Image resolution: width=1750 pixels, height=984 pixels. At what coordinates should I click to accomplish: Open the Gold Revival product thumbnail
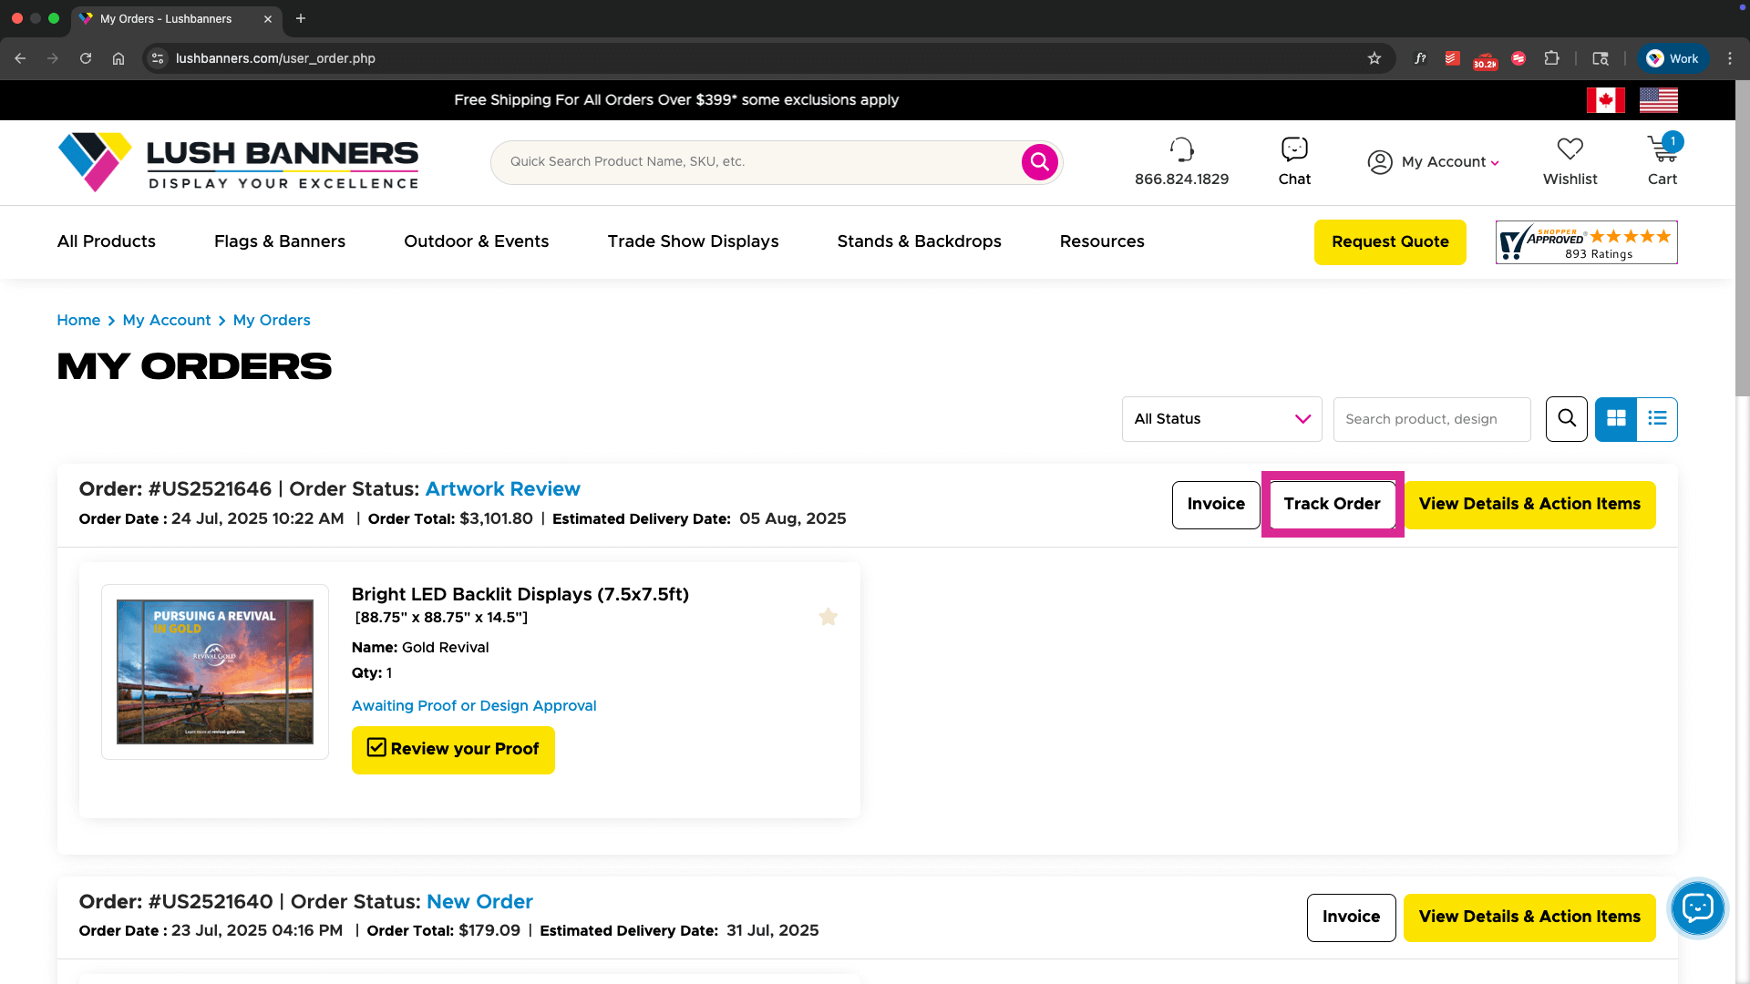click(x=215, y=671)
